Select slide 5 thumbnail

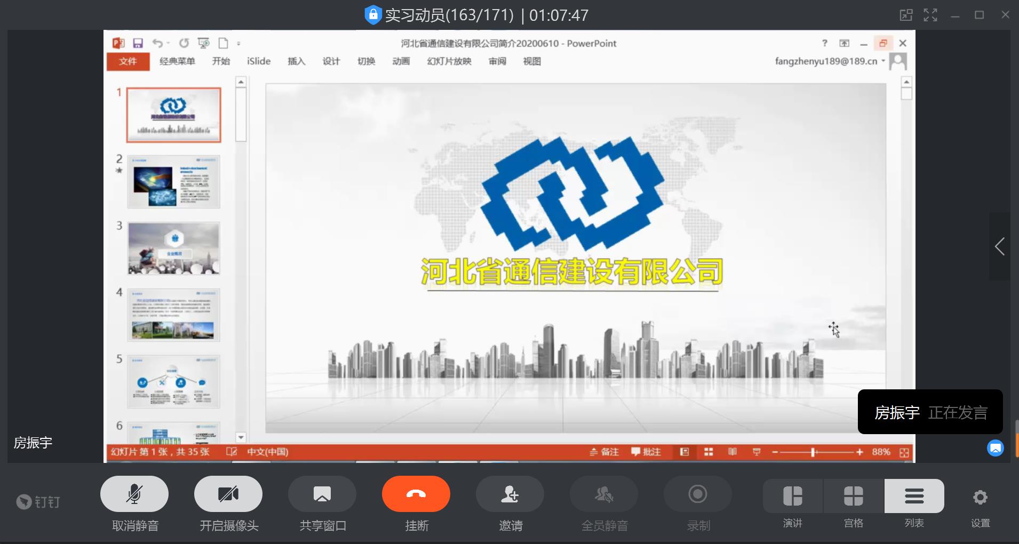(173, 382)
